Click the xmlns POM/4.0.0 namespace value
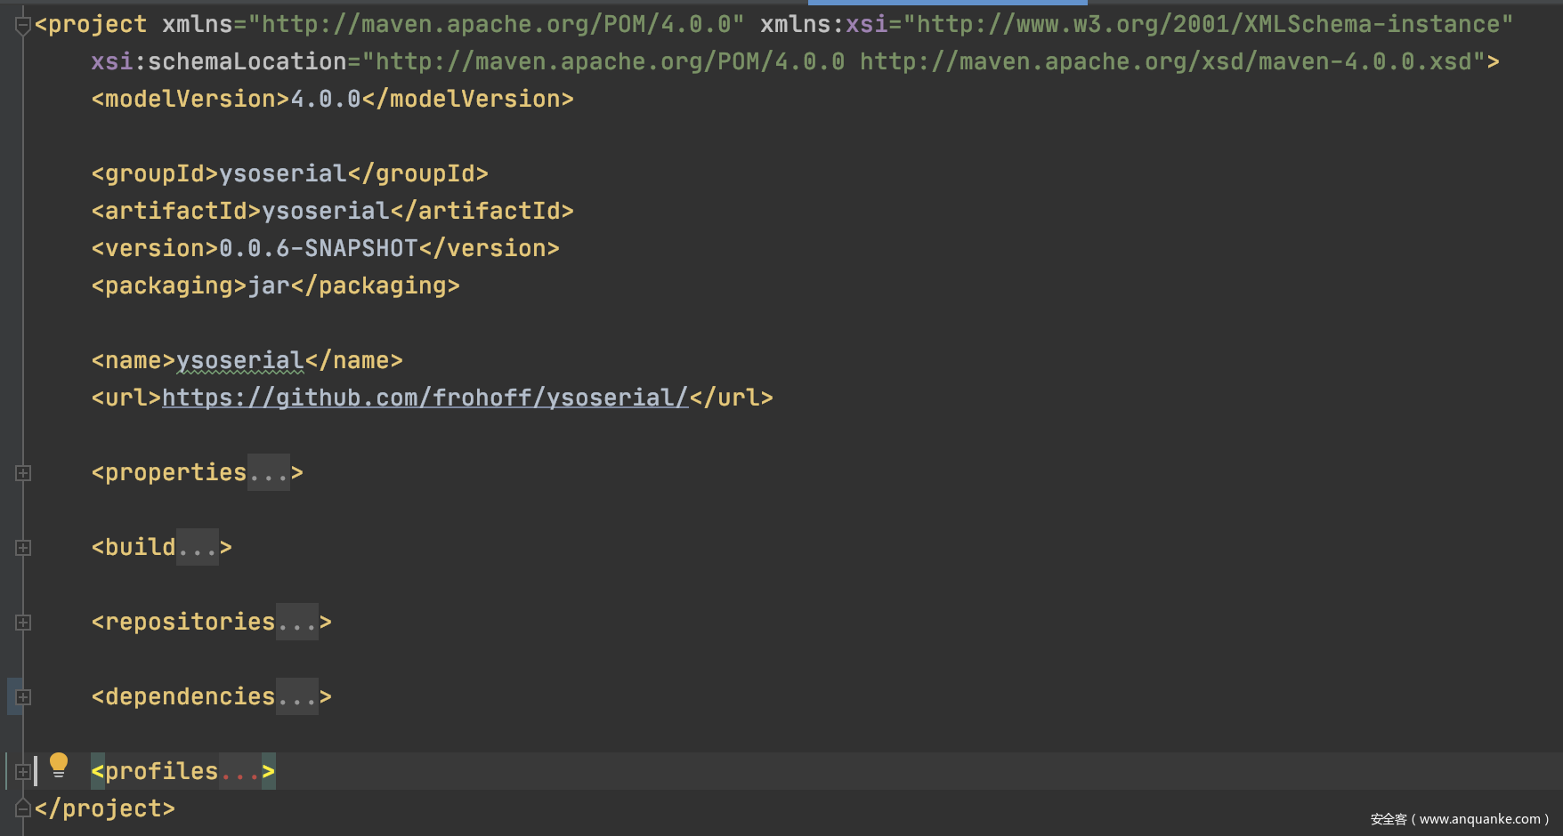 coord(497,24)
